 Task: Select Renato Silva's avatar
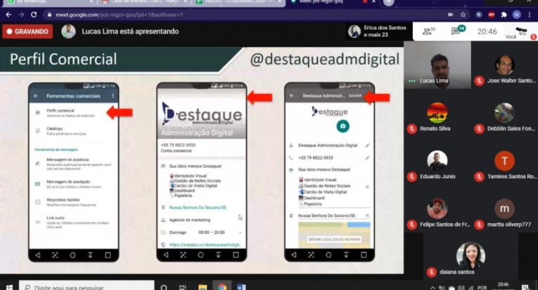(437, 113)
